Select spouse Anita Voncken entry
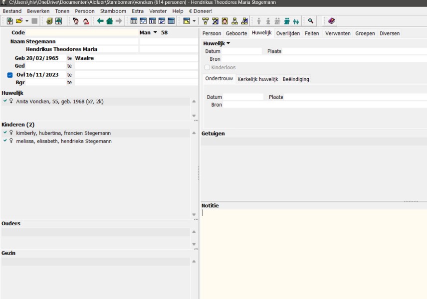427x299 pixels. [59, 101]
